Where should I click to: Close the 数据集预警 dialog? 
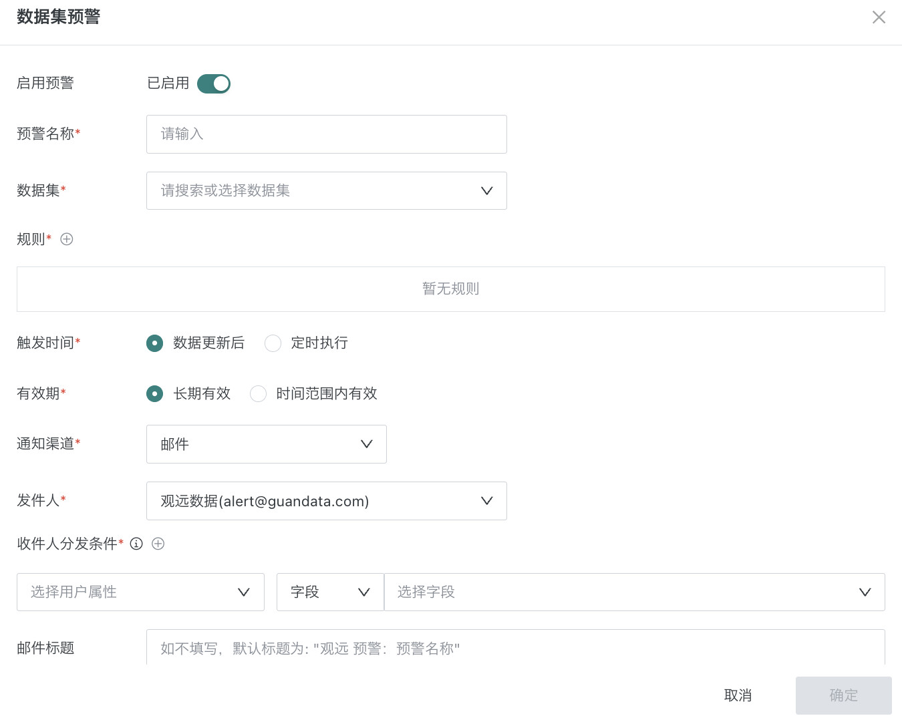click(879, 17)
